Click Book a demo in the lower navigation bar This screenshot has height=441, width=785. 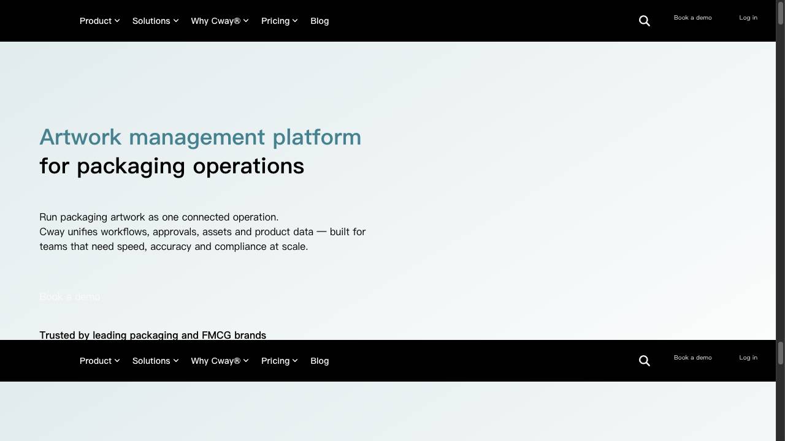pyautogui.click(x=693, y=358)
